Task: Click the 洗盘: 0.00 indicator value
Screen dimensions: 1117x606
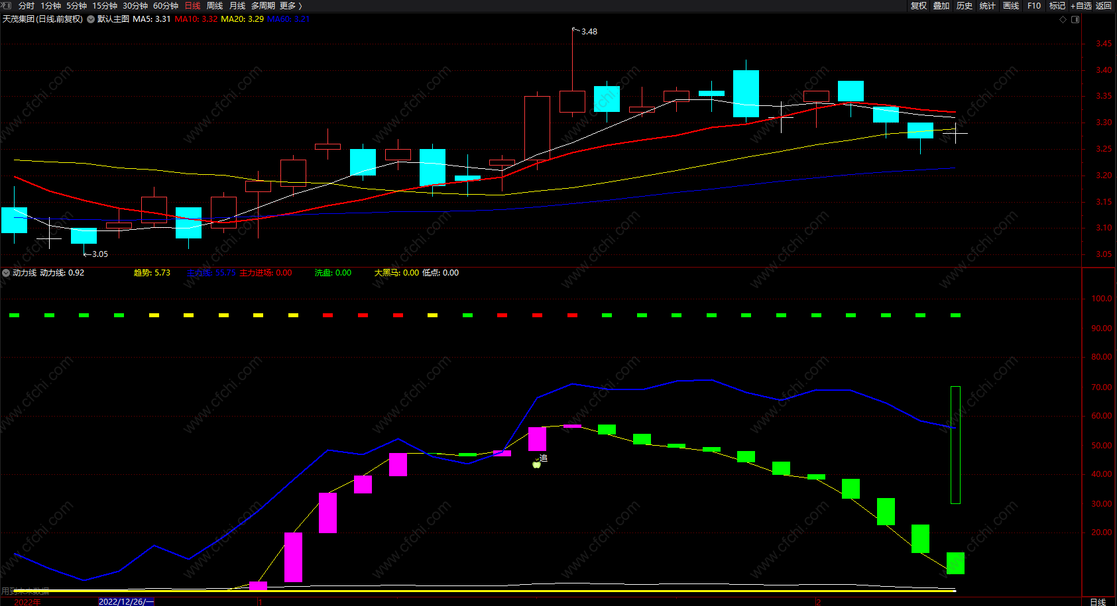Action: click(333, 273)
